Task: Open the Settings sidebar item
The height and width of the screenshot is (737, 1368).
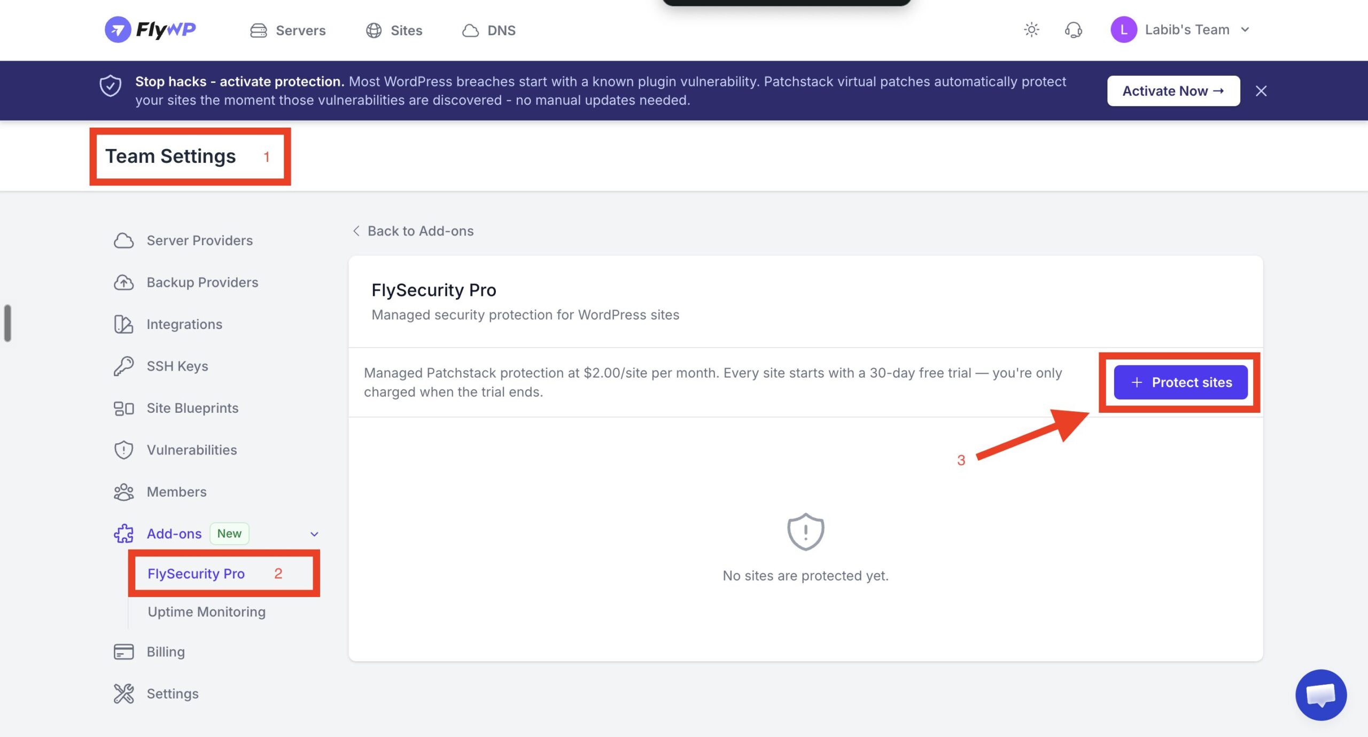Action: (173, 694)
